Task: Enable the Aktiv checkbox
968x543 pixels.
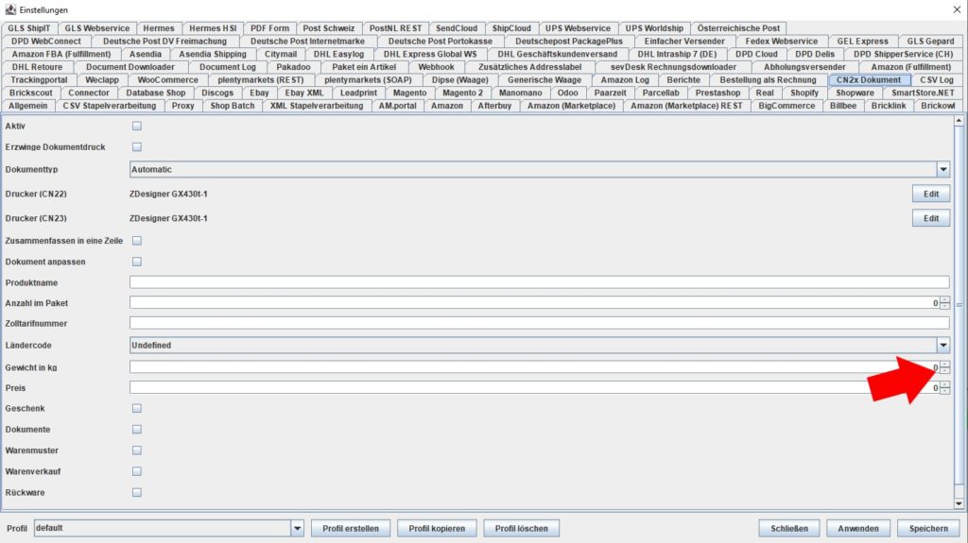Action: (x=137, y=126)
